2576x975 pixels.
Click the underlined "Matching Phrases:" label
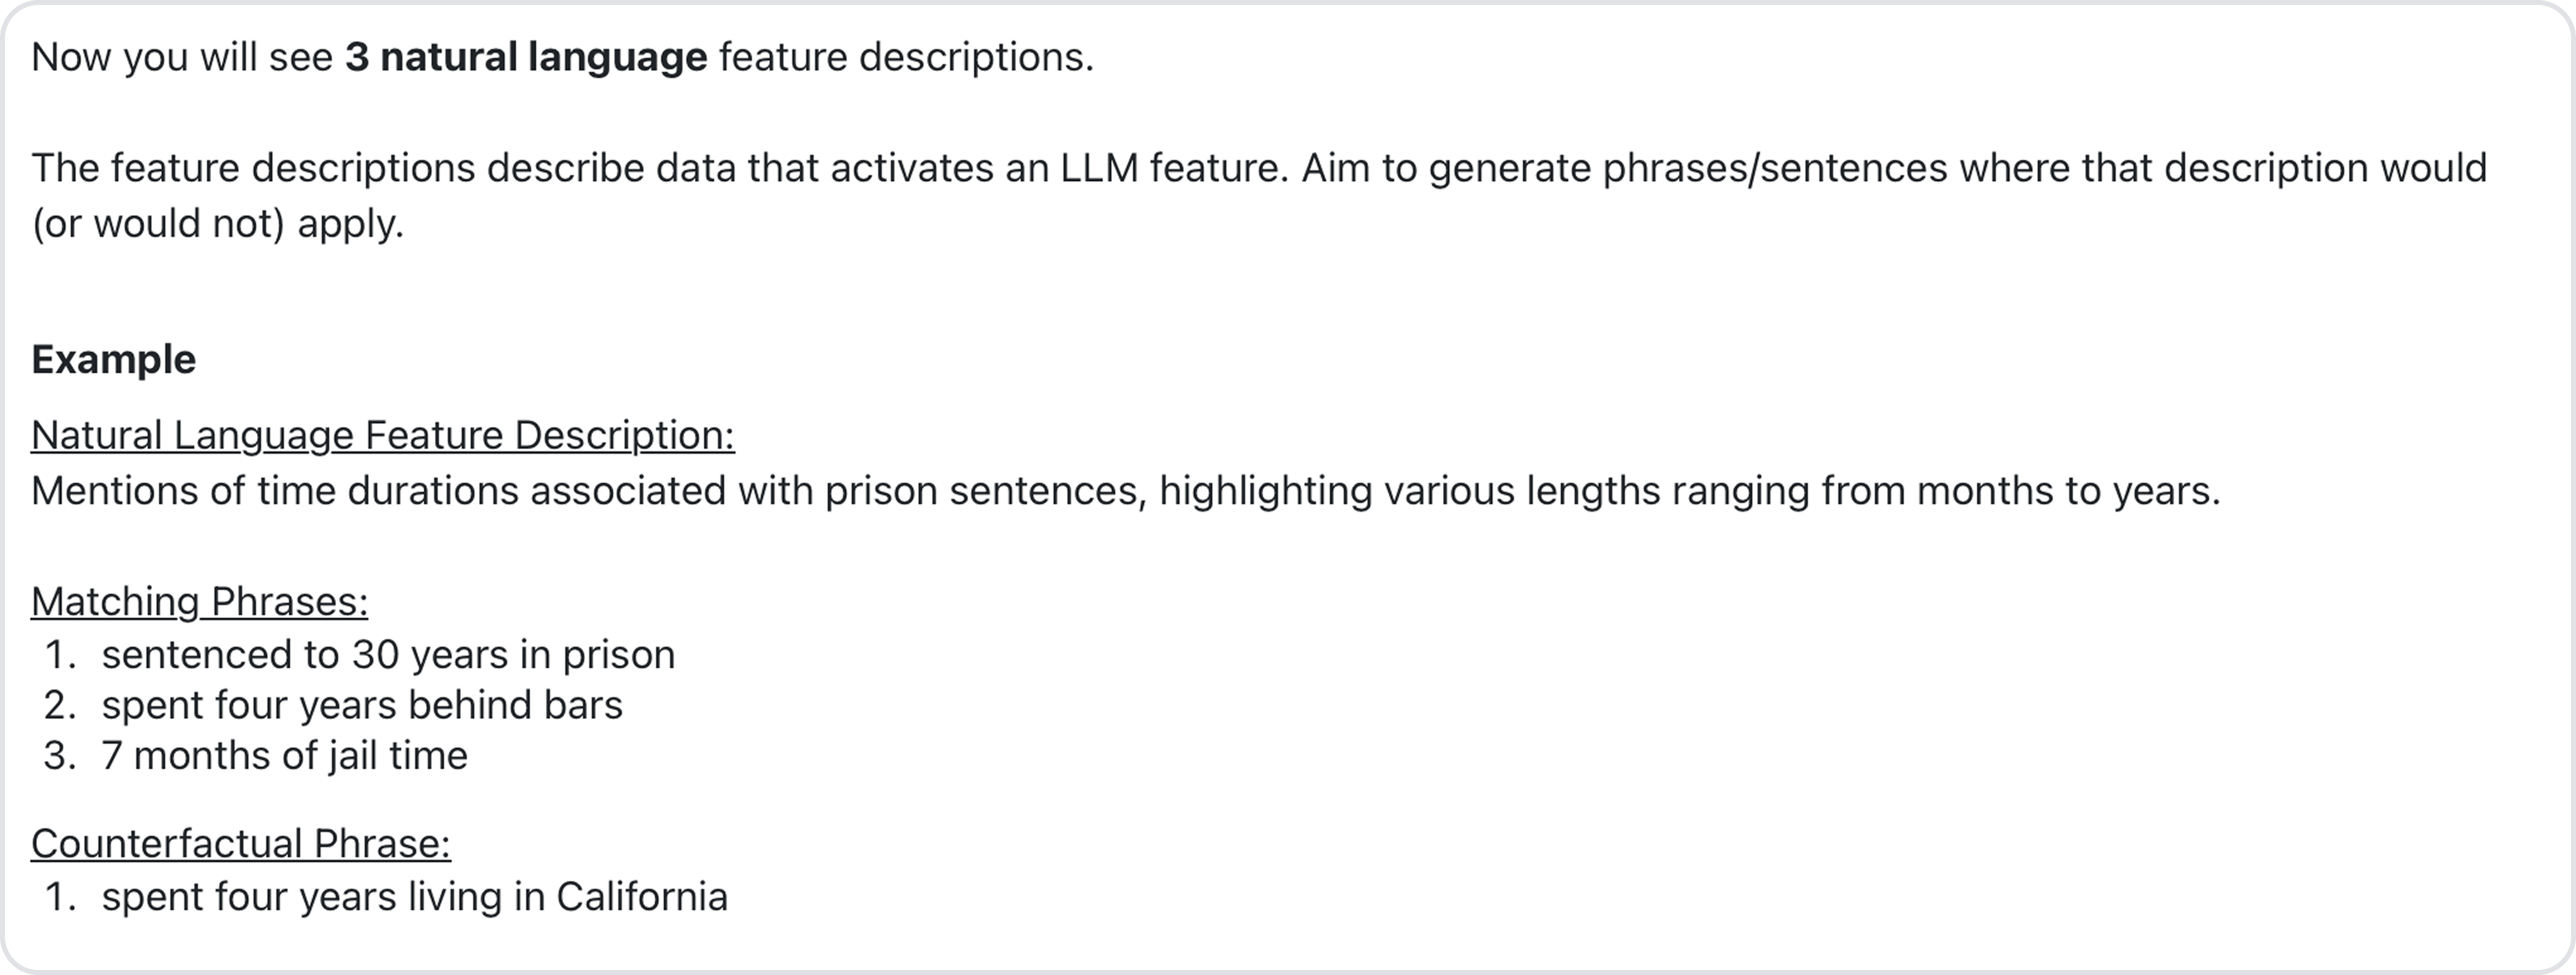(x=199, y=601)
